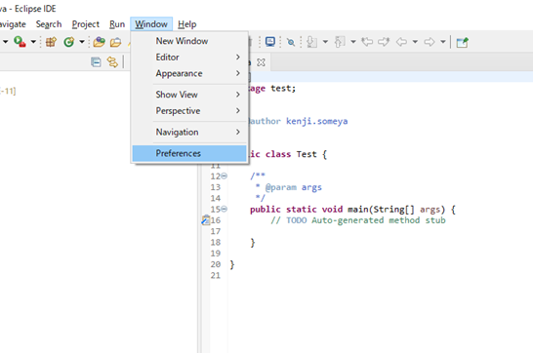Open the dropdown arrow beside the coverage run icon
The width and height of the screenshot is (533, 353).
tap(33, 42)
